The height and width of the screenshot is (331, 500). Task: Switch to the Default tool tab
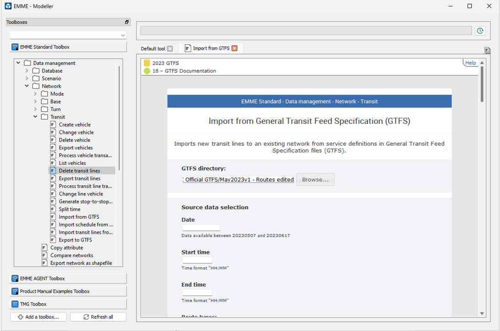point(153,49)
